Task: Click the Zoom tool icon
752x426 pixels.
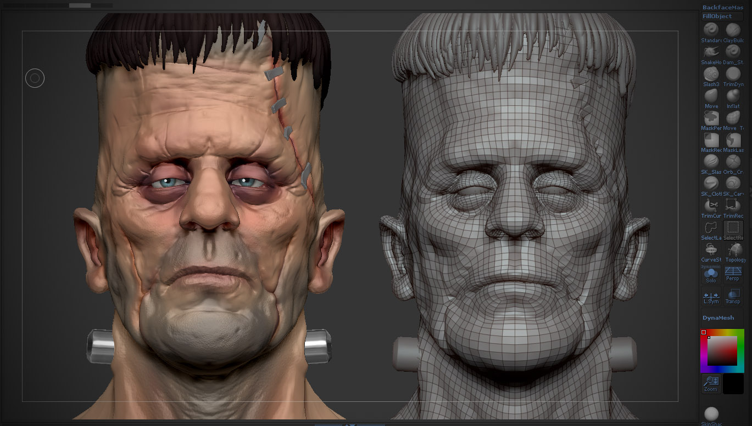Action: coord(711,384)
